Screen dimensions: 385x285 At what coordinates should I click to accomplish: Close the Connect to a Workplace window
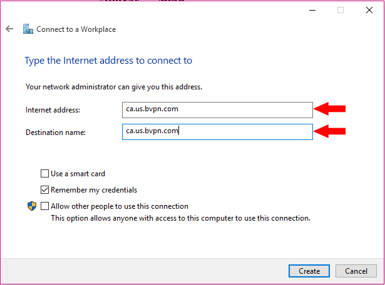[369, 10]
